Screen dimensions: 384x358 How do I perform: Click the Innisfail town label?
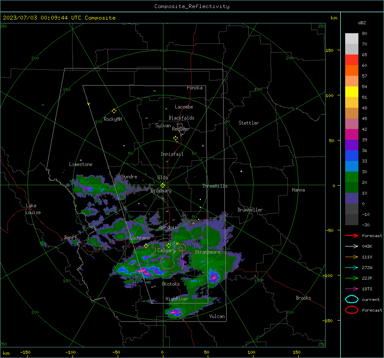(x=172, y=154)
